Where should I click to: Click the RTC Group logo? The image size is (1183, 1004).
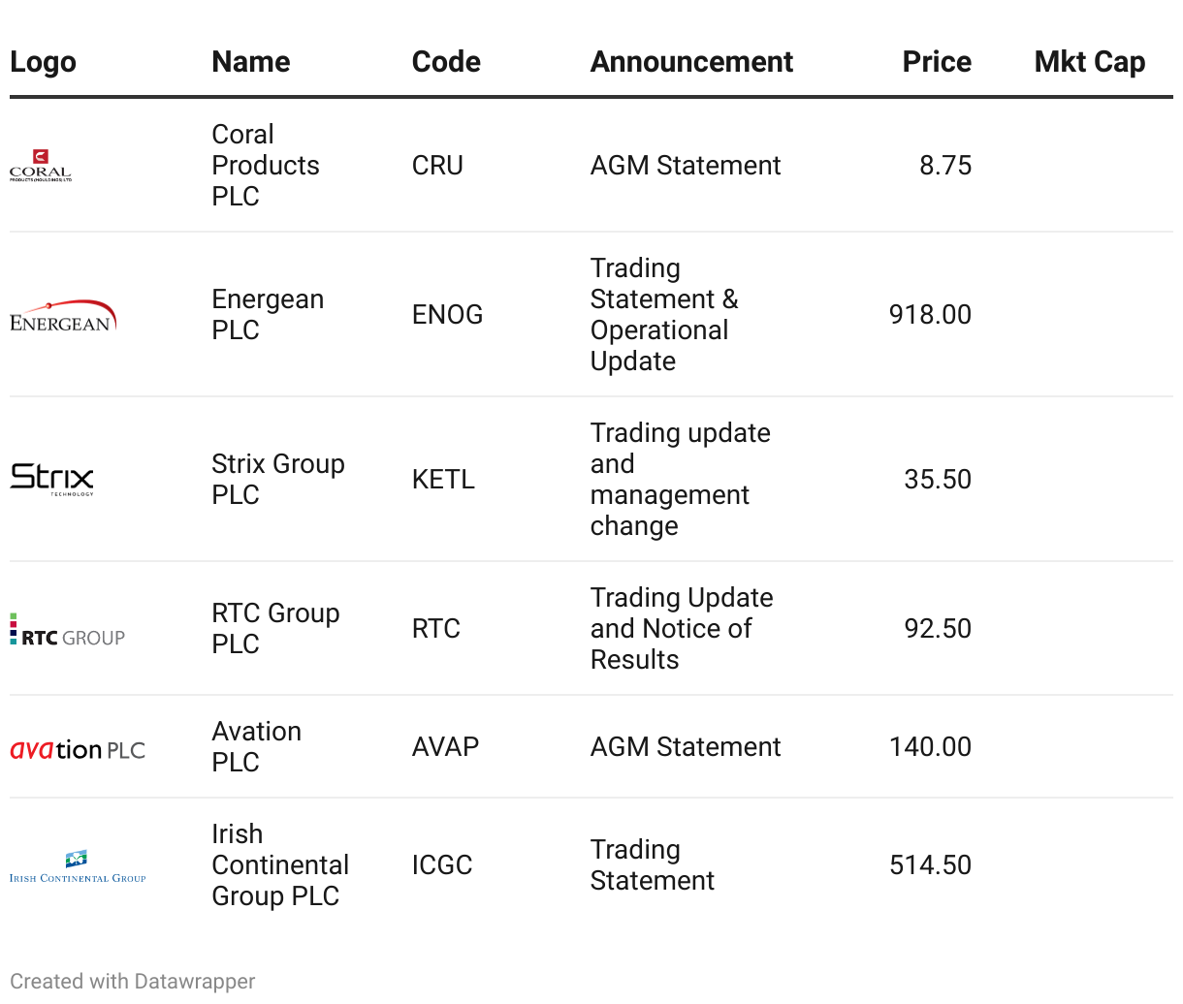point(68,630)
